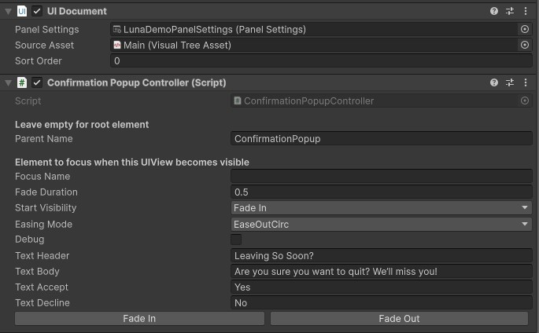
Task: Open UI Document component options menu
Action: point(526,12)
